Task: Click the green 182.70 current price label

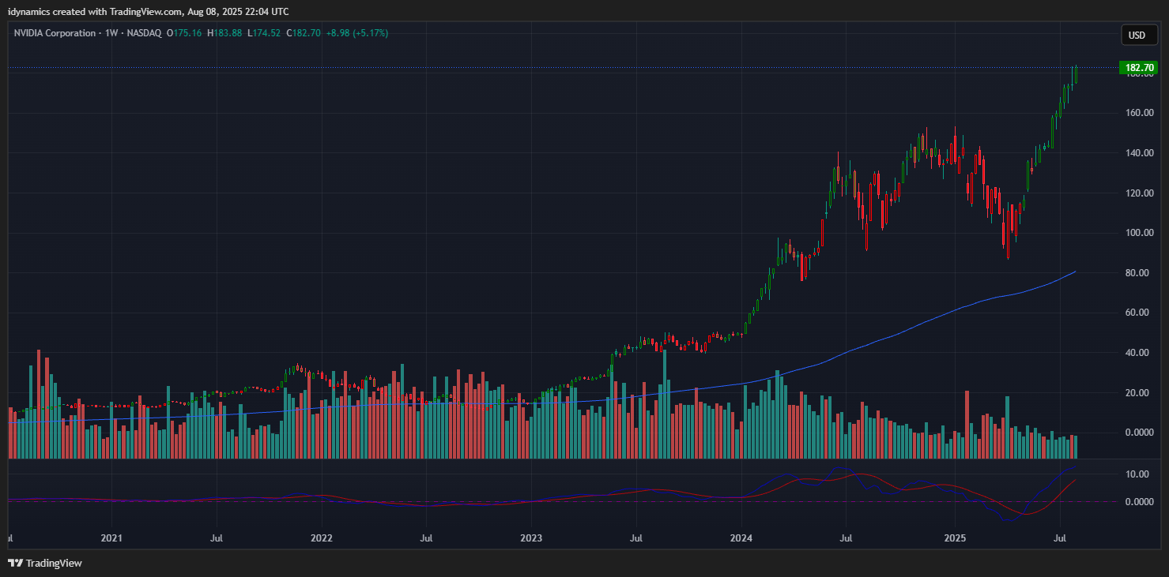Action: [x=1138, y=68]
